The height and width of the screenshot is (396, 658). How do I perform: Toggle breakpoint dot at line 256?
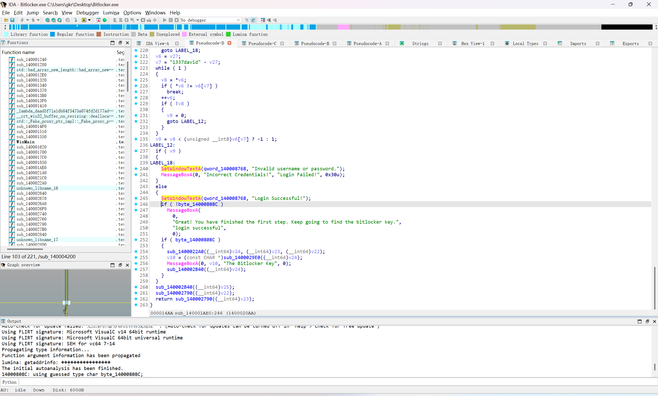[136, 263]
